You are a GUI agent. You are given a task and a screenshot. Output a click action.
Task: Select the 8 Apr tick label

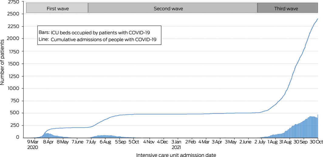[48, 142]
